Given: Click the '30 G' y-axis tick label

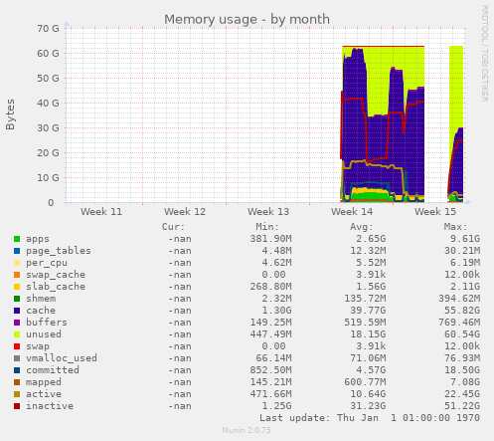Looking at the screenshot, I should tap(48, 128).
